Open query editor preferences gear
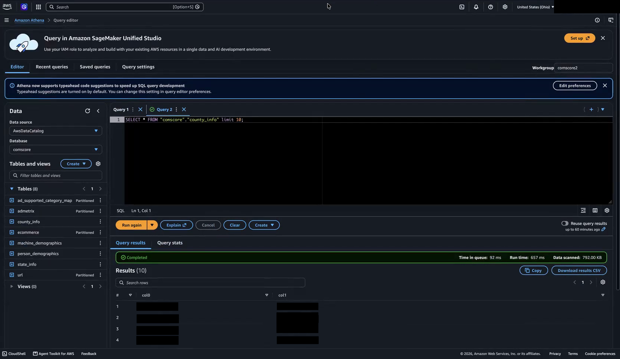The width and height of the screenshot is (620, 359). point(607,210)
